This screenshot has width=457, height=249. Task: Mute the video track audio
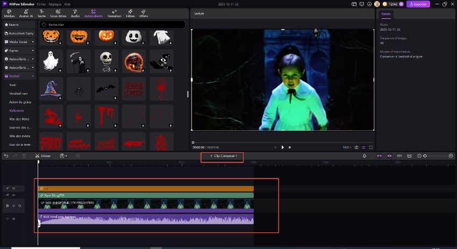coord(19,206)
